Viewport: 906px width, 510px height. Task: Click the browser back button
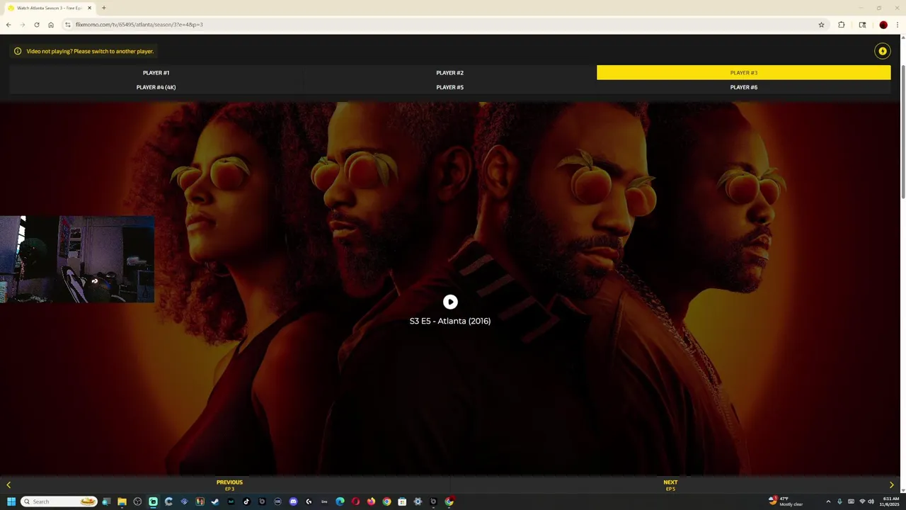point(8,25)
